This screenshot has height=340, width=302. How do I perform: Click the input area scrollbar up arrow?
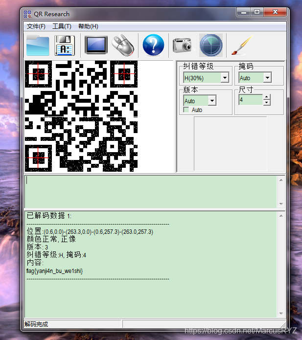pyautogui.click(x=281, y=180)
